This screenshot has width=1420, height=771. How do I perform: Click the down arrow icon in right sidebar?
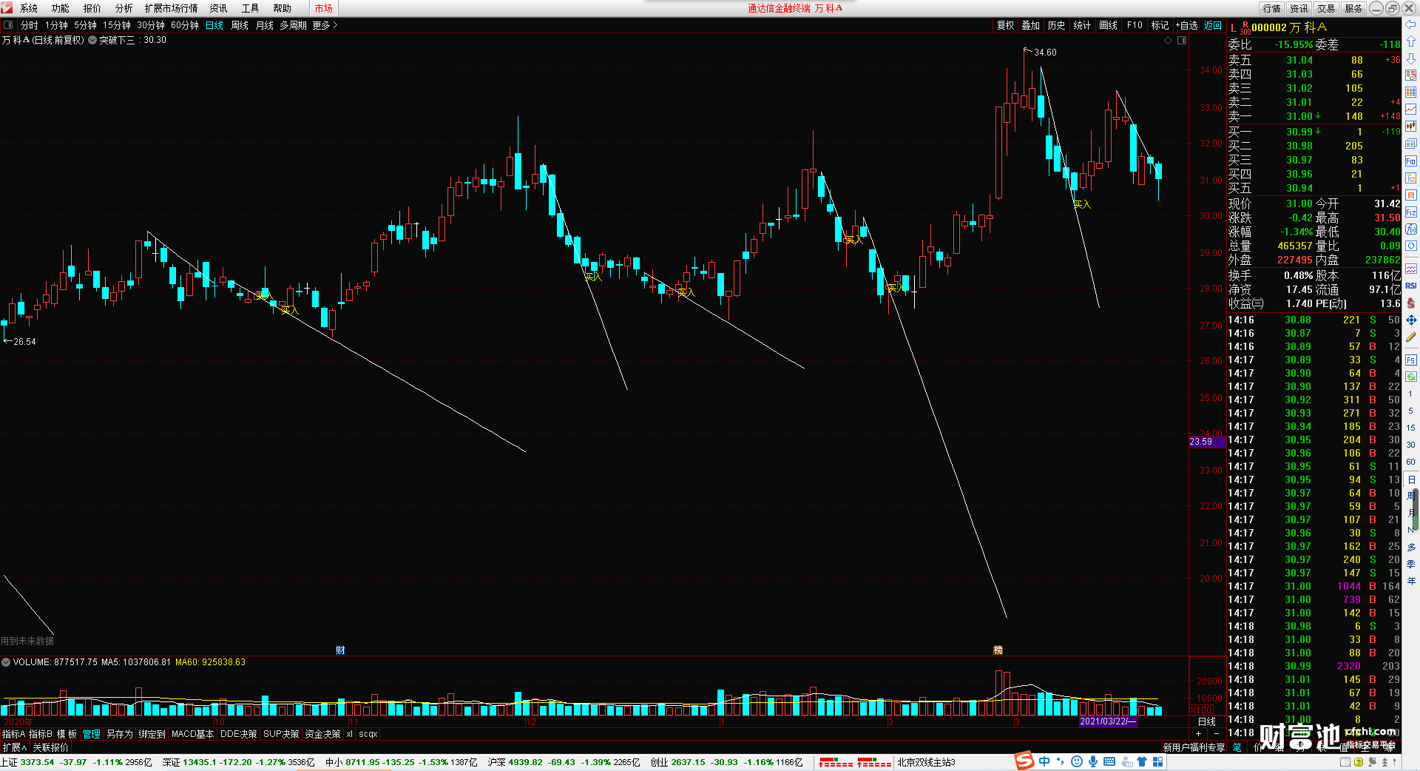1411,58
